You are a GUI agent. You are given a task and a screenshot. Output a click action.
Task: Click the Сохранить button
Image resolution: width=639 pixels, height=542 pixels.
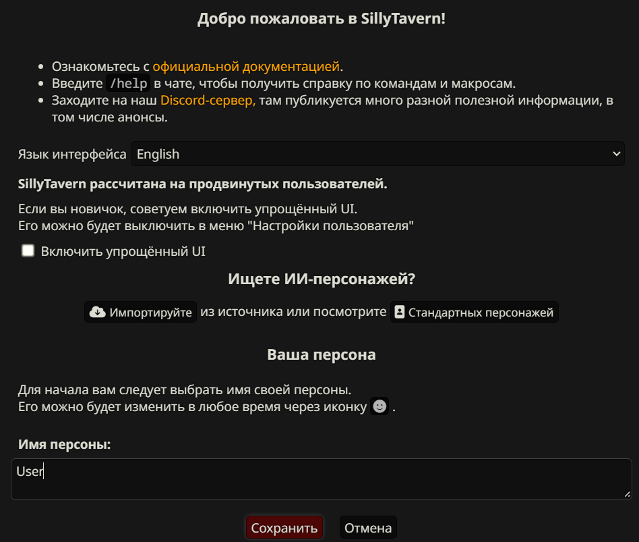(x=284, y=527)
